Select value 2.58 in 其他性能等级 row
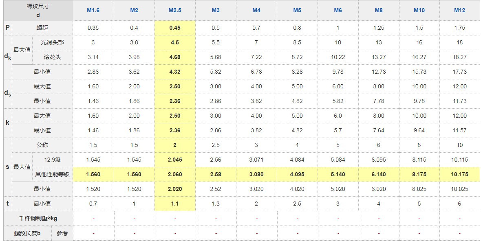Image resolution: width=481 pixels, height=241 pixels. pos(216,174)
